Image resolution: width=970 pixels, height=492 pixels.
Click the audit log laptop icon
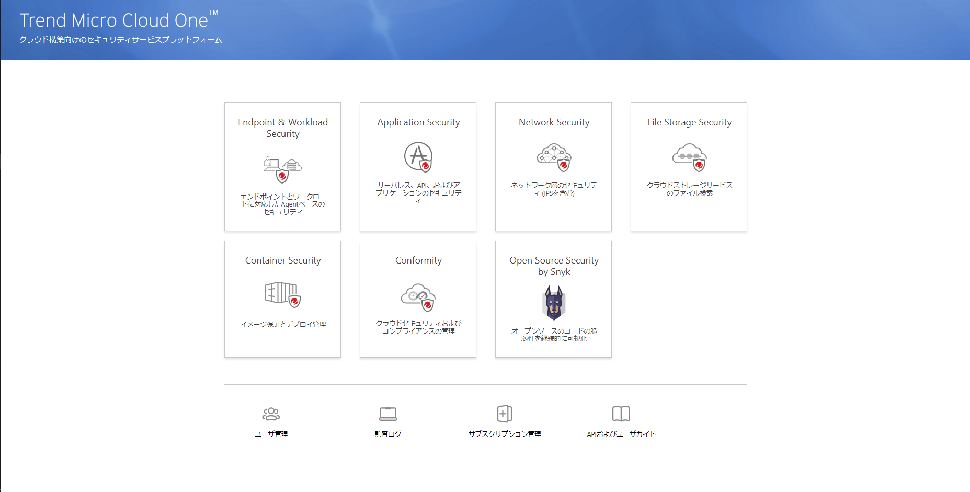[388, 414]
